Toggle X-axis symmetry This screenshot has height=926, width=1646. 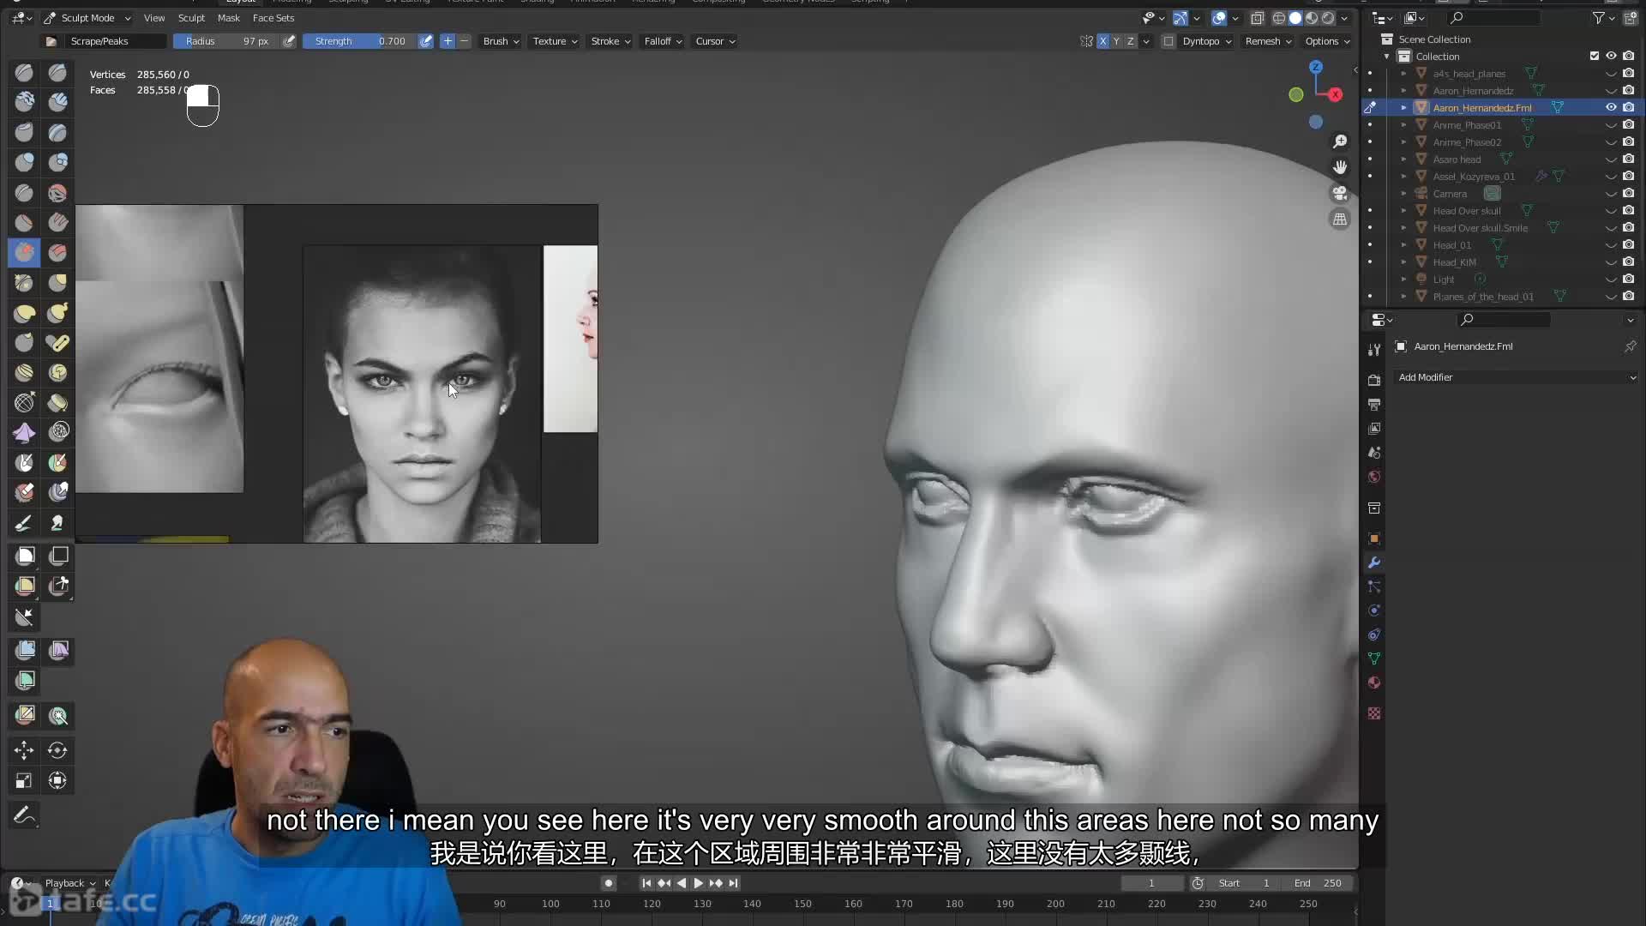coord(1102,41)
